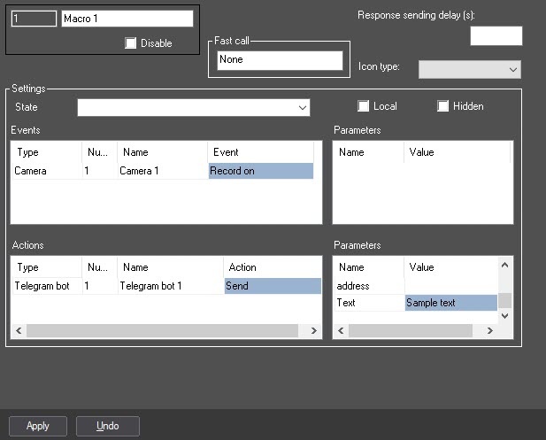Image resolution: width=546 pixels, height=440 pixels.
Task: Enable the Disable checkbox
Action: [x=131, y=43]
